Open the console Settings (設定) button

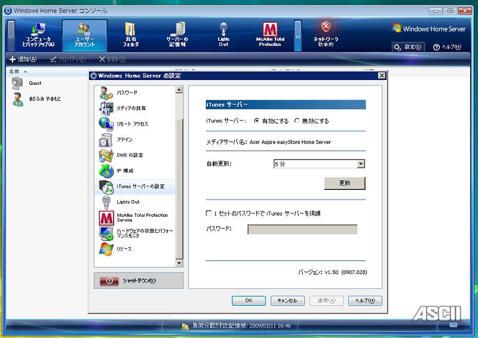408,47
